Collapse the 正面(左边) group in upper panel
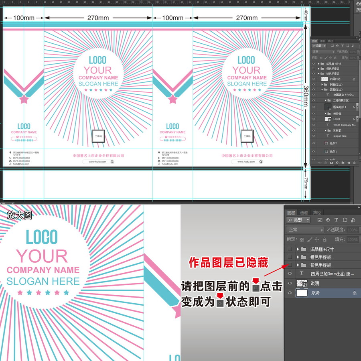361x361 pixels. coord(322,89)
